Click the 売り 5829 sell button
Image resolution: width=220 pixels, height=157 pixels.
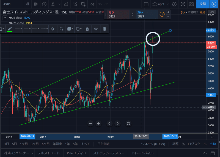click(x=118, y=14)
